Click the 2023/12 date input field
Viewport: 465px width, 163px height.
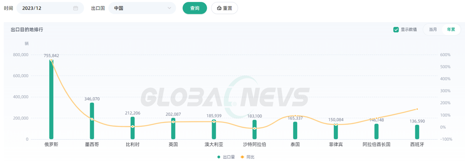point(50,8)
